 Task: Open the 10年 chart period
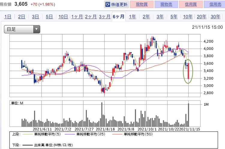pos(188,17)
